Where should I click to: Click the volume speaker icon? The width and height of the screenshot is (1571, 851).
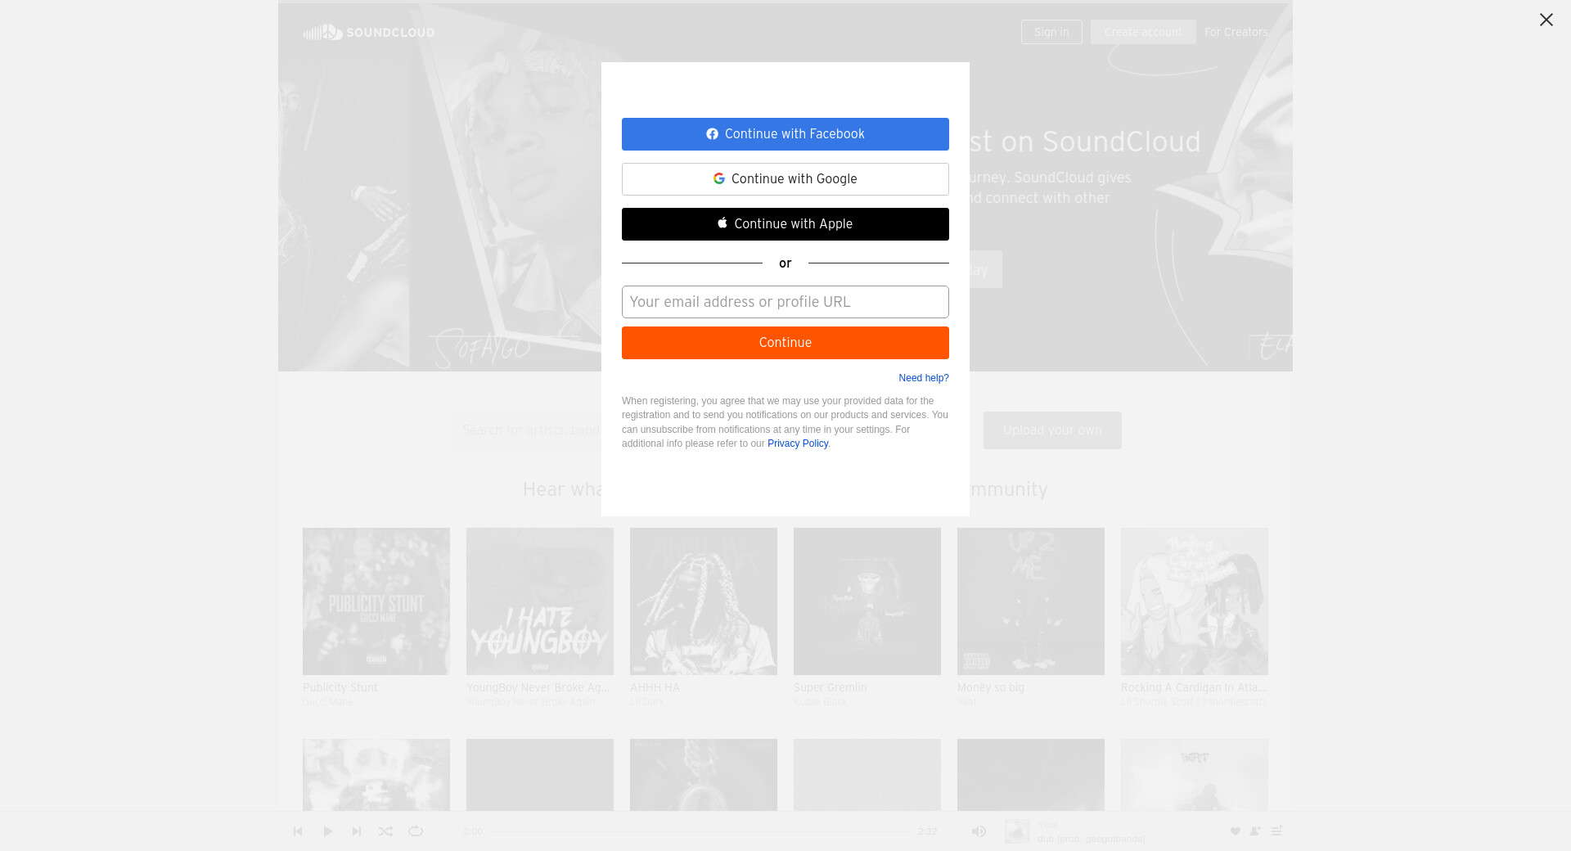click(979, 831)
